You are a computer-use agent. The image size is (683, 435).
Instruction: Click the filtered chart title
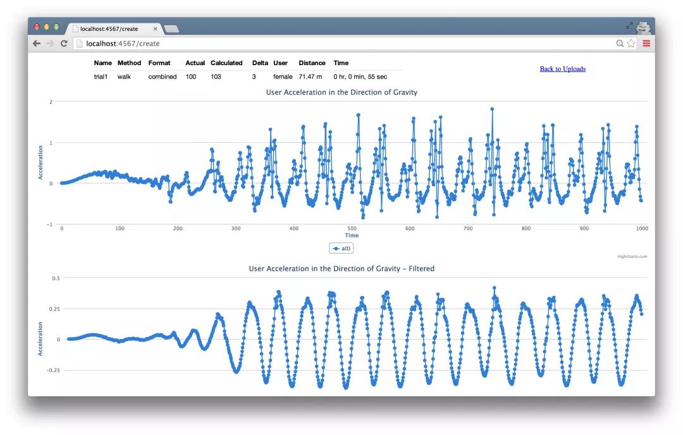point(341,269)
